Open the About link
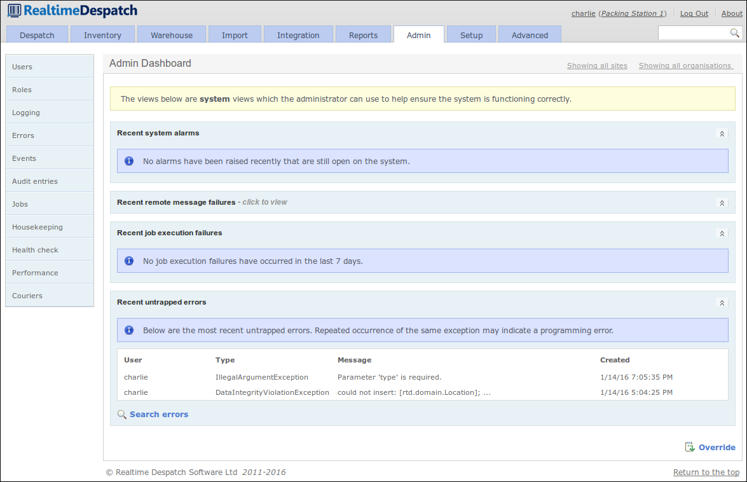Screen dimensions: 747x482 point(732,13)
